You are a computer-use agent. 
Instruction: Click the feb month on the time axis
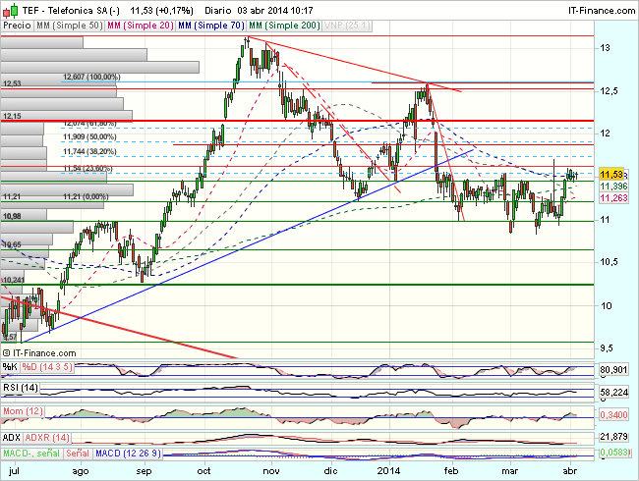click(450, 471)
